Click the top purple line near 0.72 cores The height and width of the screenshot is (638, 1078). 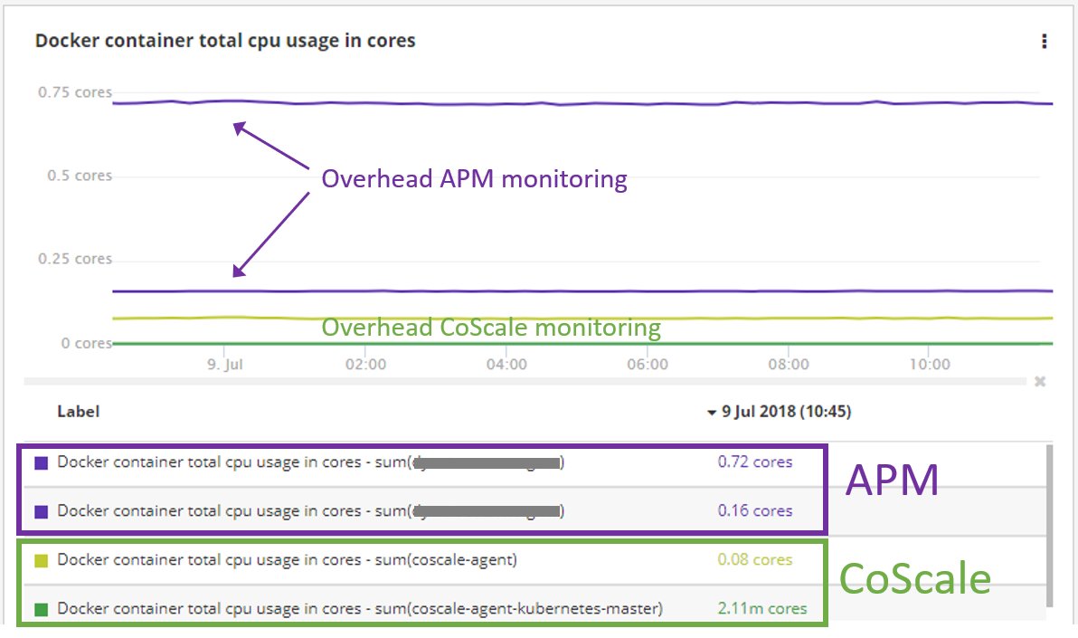click(x=583, y=103)
